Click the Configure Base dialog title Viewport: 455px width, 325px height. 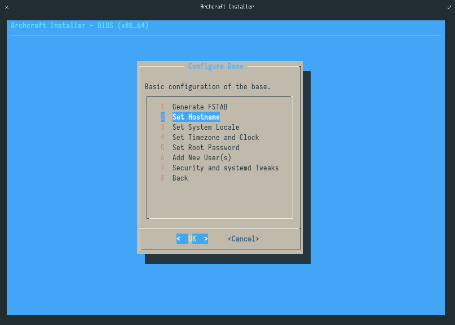[x=216, y=66]
